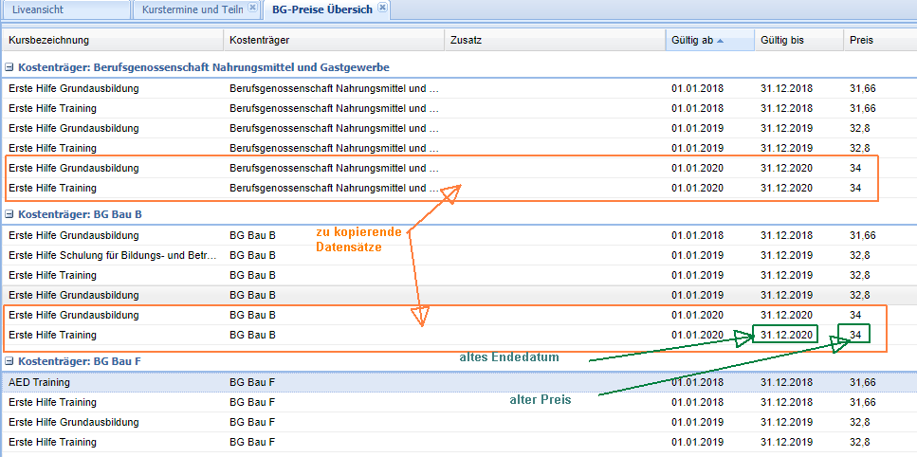
Task: Open the Kurstermine und Teiln tab
Action: pyautogui.click(x=192, y=9)
